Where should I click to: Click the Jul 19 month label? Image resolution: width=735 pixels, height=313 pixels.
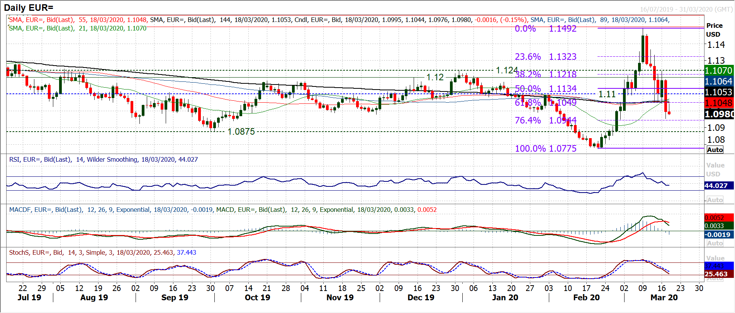(29, 298)
